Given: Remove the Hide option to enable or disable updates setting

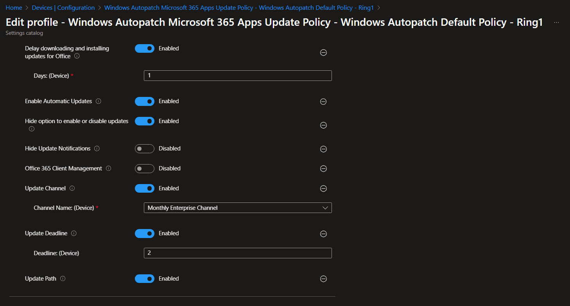Looking at the screenshot, I should [x=323, y=125].
